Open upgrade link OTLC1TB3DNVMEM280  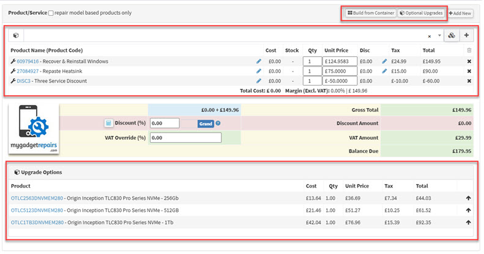37,222
